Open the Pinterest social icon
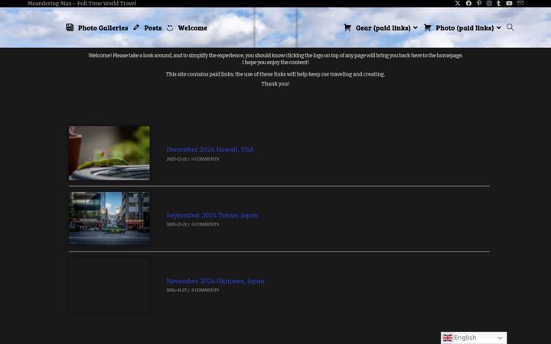The image size is (551, 344). tap(478, 3)
